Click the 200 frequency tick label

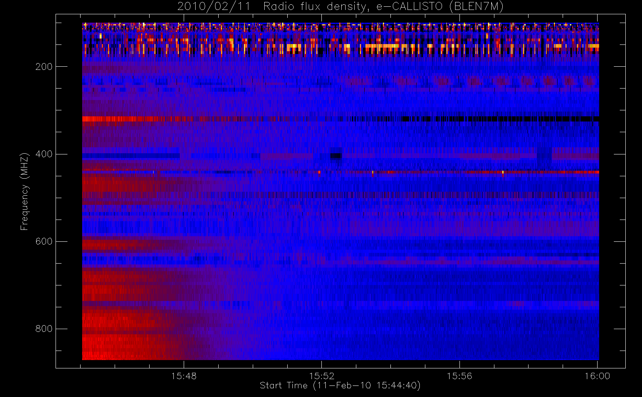tap(44, 67)
